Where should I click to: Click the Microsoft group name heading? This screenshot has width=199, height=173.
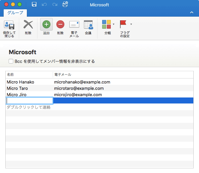(x=23, y=52)
